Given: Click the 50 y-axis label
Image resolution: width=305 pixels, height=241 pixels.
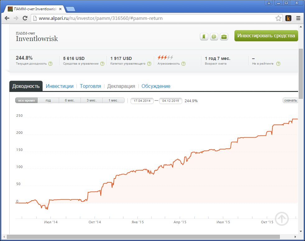Looking at the screenshot, I should click(x=18, y=184).
